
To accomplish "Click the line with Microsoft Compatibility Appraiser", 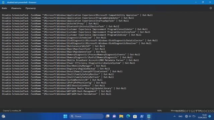I will (77, 15).
